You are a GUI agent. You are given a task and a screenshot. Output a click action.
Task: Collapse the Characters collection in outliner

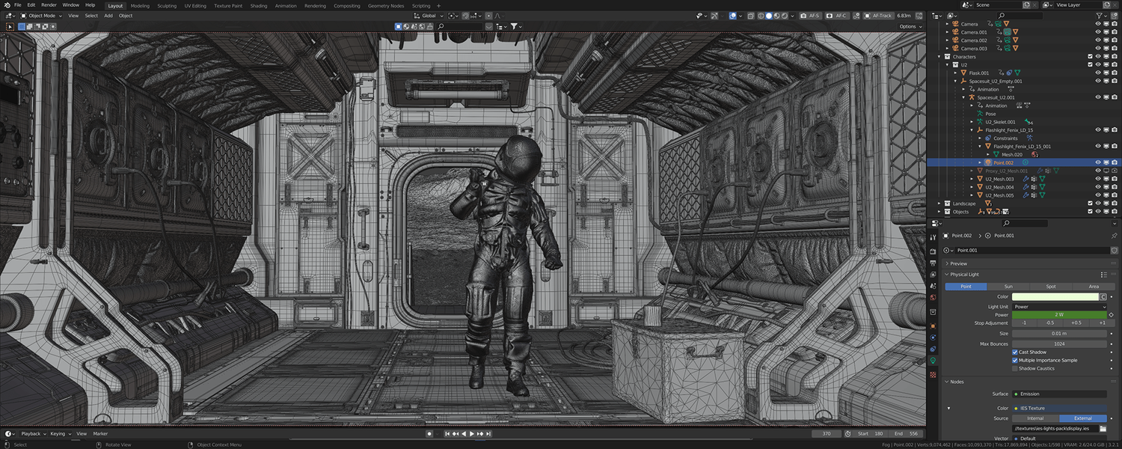pos(940,57)
